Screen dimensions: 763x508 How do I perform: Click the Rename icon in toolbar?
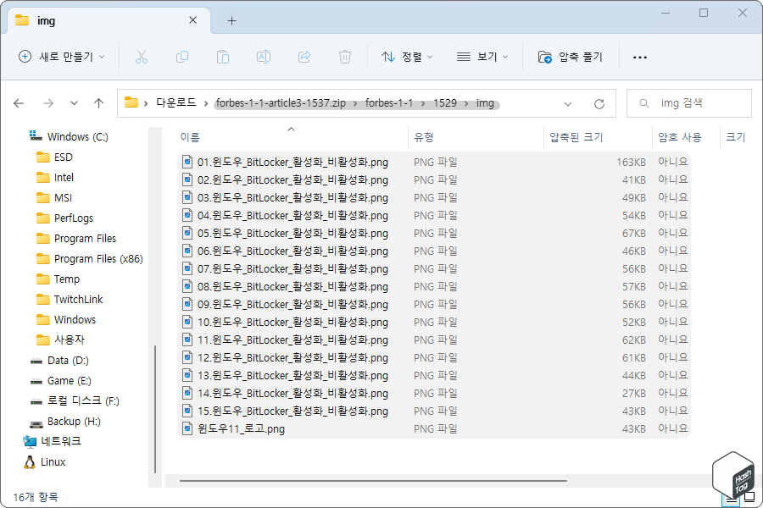pos(264,57)
